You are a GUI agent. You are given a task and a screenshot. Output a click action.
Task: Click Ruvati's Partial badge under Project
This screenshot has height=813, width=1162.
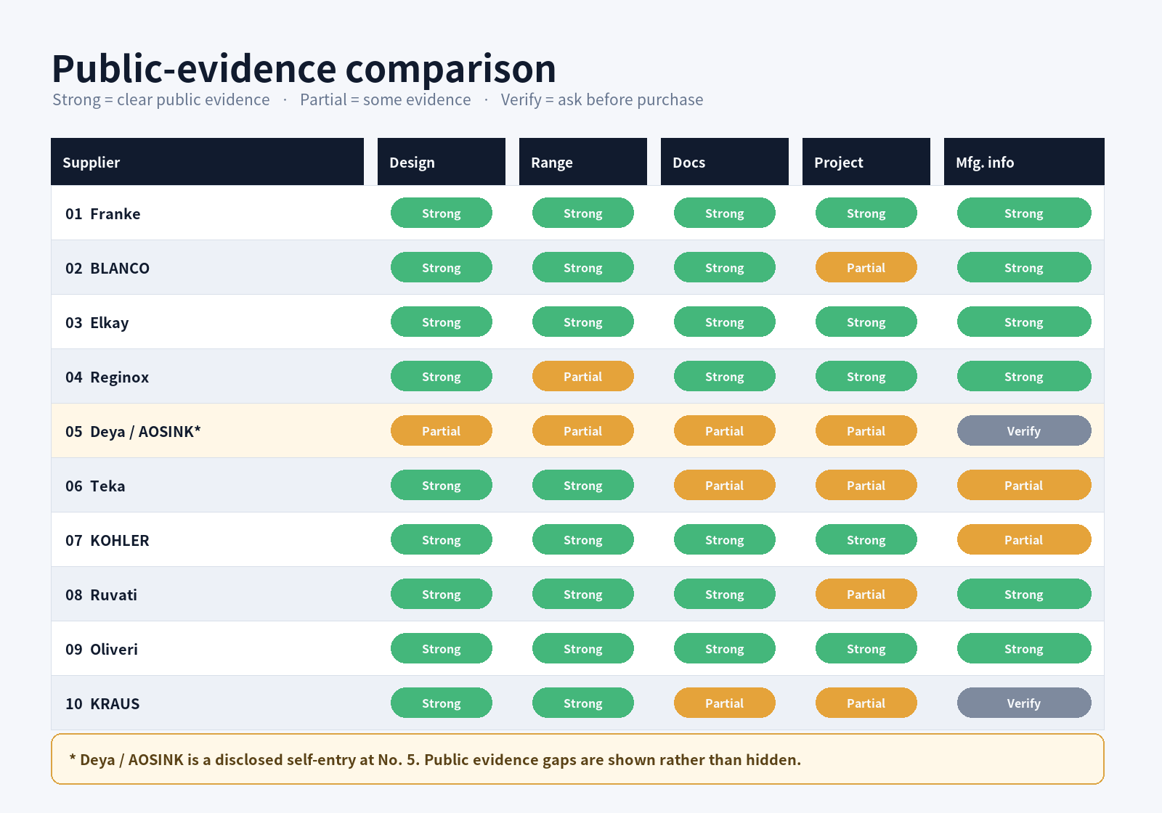pos(866,594)
